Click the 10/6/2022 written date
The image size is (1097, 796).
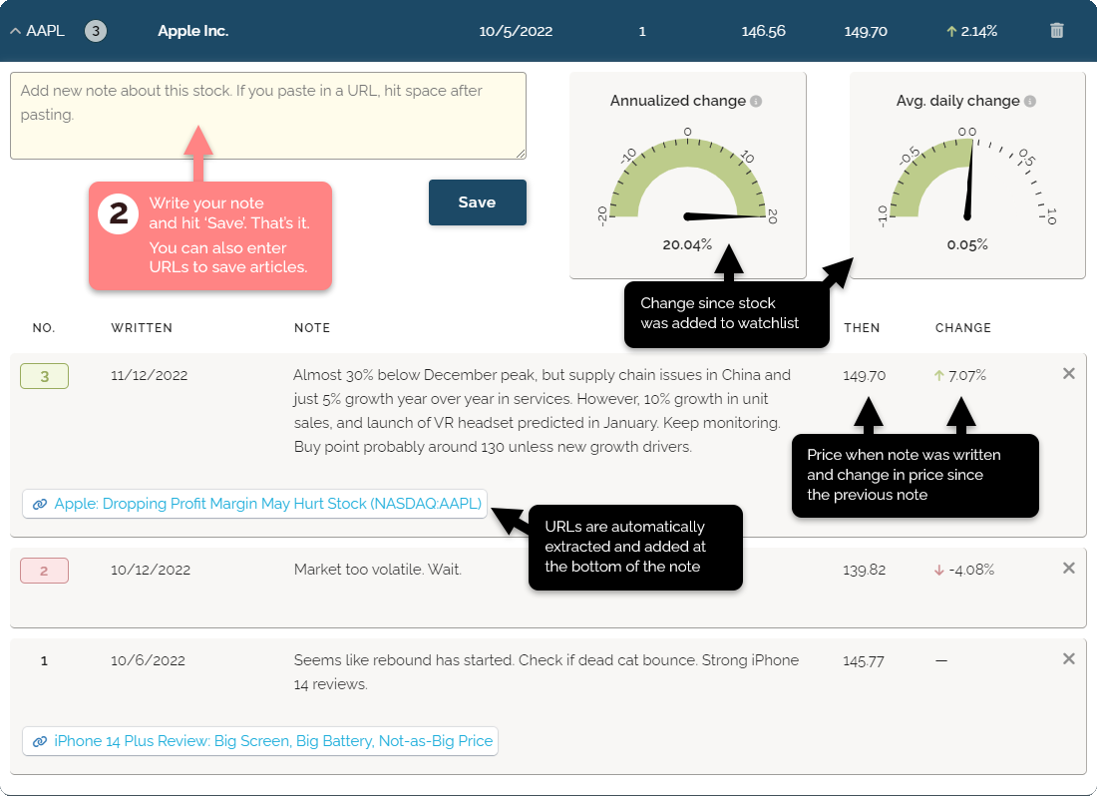pyautogui.click(x=148, y=661)
